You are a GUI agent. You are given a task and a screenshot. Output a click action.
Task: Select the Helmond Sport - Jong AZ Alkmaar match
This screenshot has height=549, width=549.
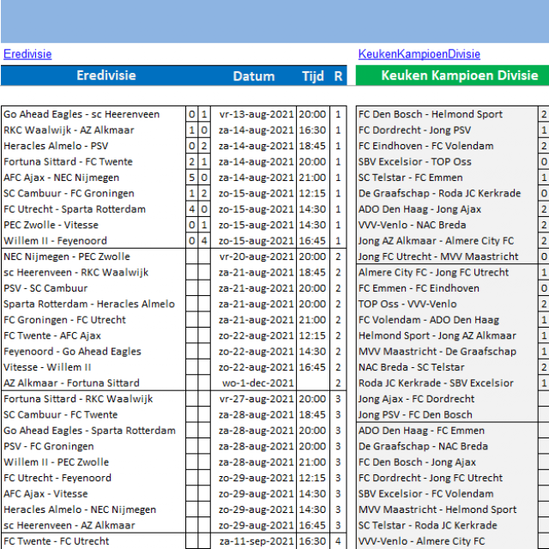pos(437,335)
